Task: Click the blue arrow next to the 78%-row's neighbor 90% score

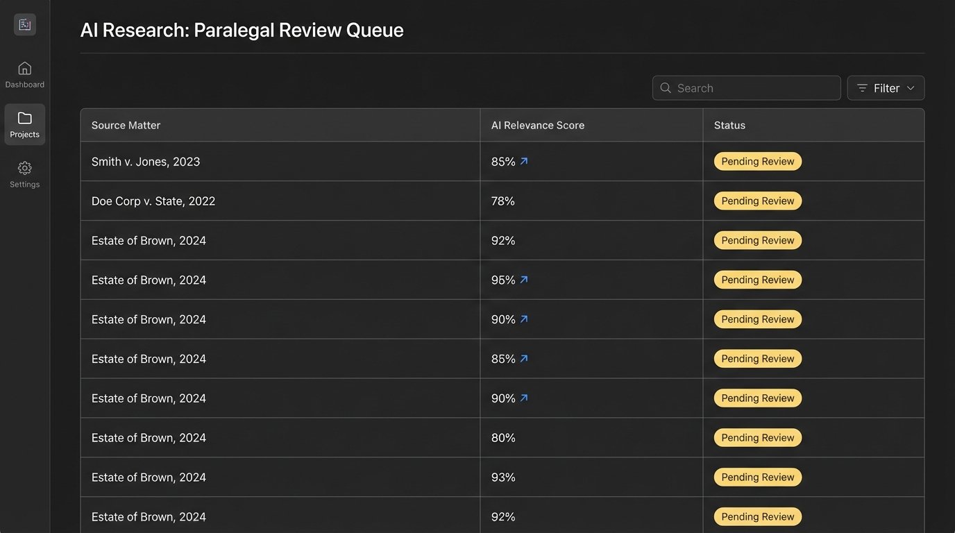Action: pyautogui.click(x=524, y=319)
